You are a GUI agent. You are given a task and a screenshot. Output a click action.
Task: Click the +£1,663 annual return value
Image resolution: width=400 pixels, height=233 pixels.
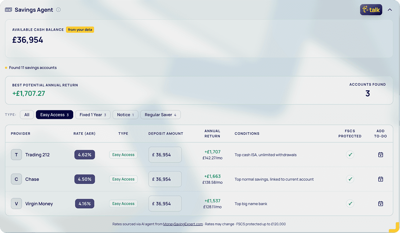212,176
